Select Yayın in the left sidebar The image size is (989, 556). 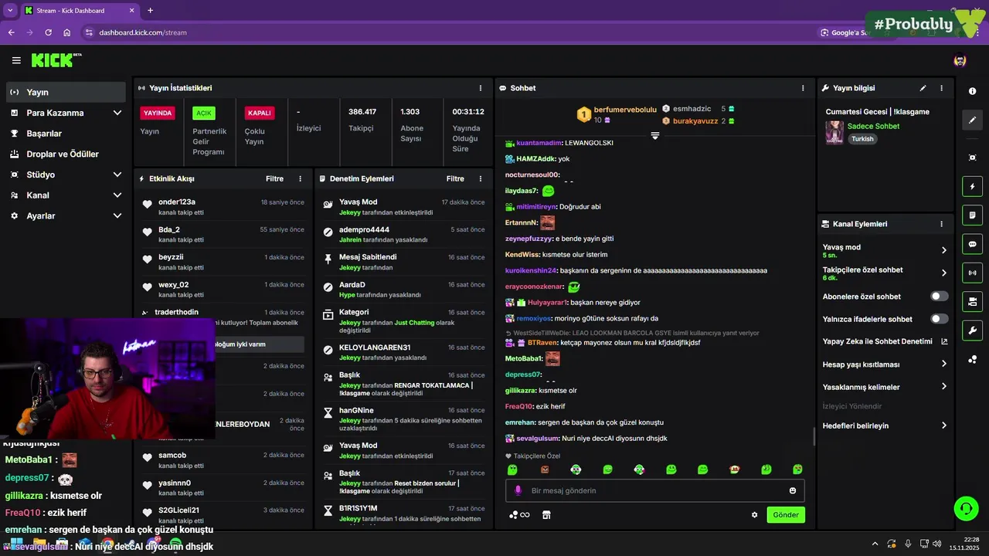[66, 92]
